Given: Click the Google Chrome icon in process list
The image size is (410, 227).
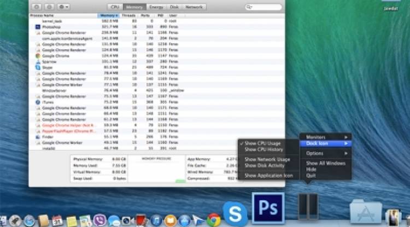Looking at the screenshot, I should [38, 56].
